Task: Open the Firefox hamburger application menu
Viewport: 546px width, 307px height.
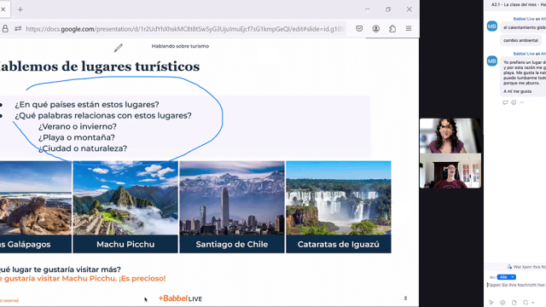Action: [x=409, y=29]
